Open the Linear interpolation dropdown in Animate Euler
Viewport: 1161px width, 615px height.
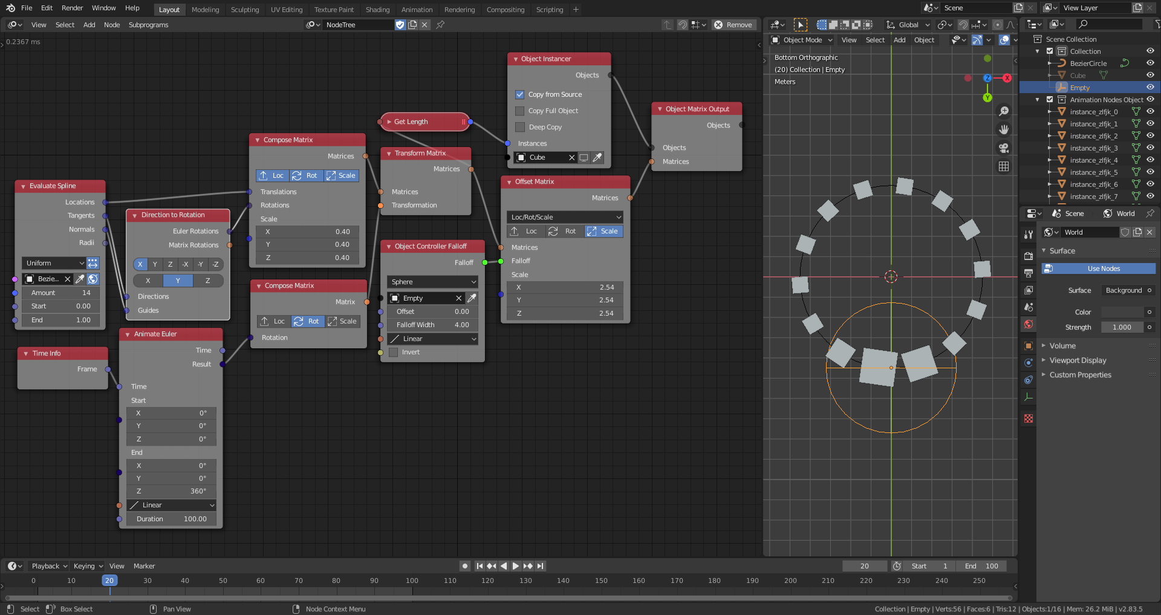pyautogui.click(x=171, y=505)
